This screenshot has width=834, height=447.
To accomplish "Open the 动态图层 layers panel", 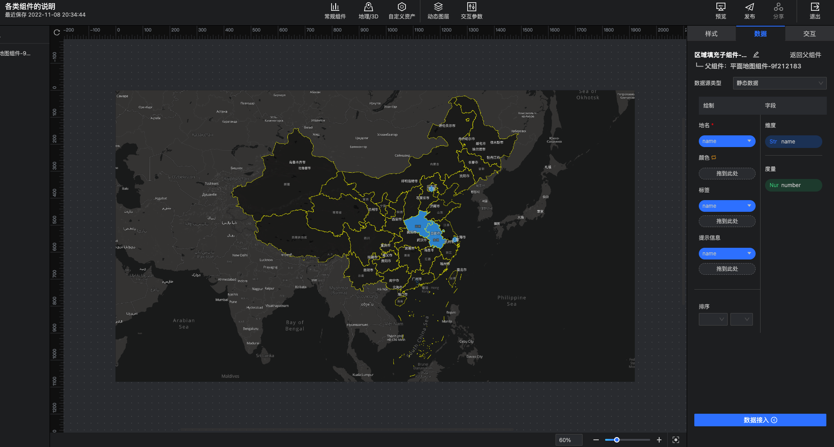I will pos(438,11).
